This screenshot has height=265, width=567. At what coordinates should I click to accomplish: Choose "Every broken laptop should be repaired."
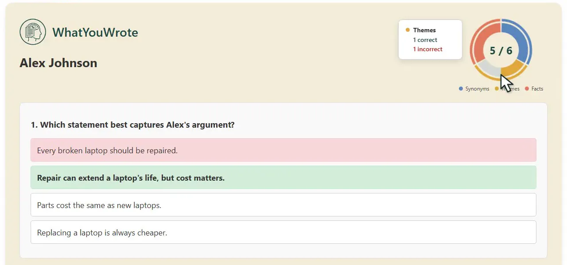coord(283,150)
